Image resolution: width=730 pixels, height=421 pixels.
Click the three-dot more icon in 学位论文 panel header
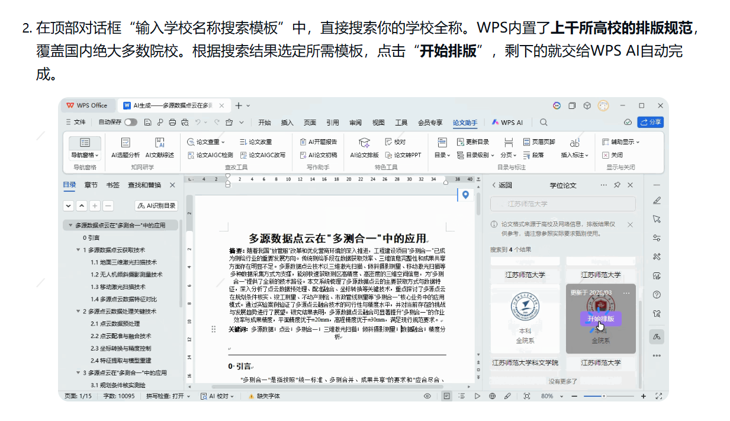(x=604, y=185)
